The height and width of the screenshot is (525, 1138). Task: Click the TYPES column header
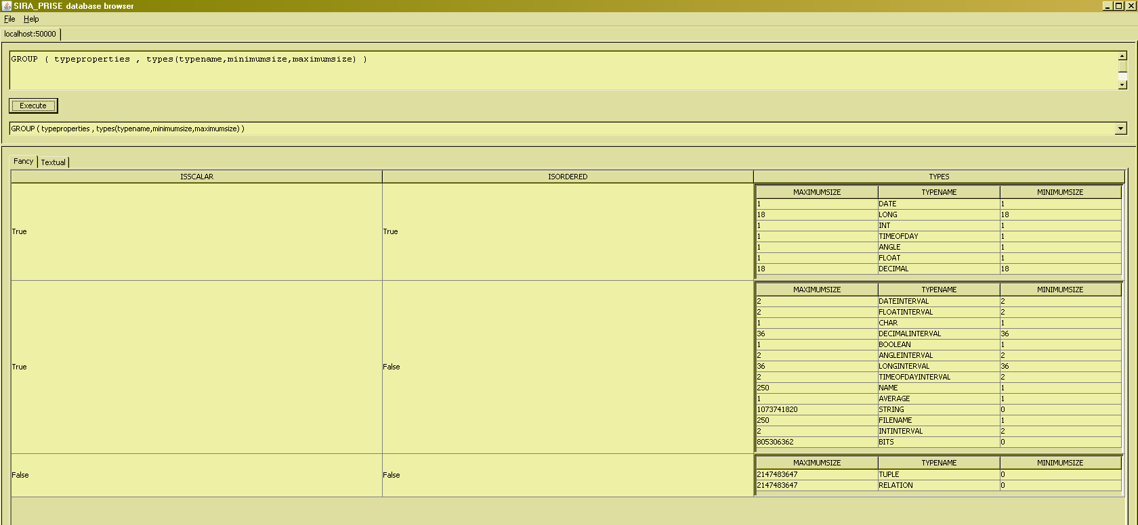[939, 177]
